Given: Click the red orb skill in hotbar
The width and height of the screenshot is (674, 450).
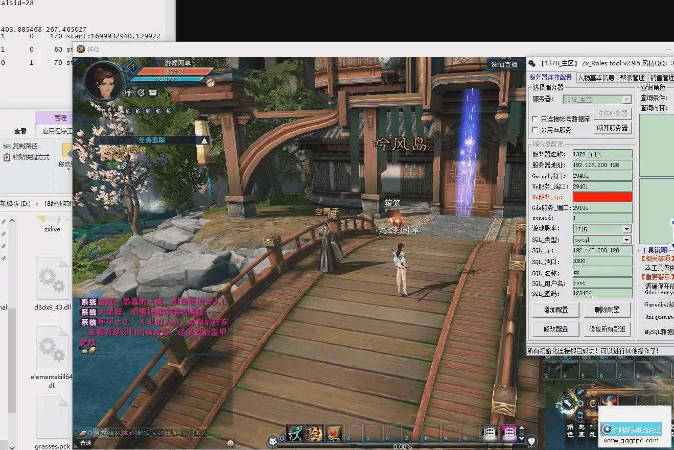Looking at the screenshot, I should [x=334, y=433].
